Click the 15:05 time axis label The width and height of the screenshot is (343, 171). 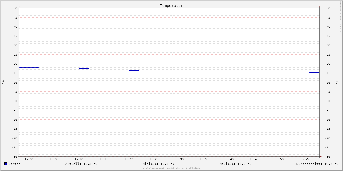tap(54, 159)
